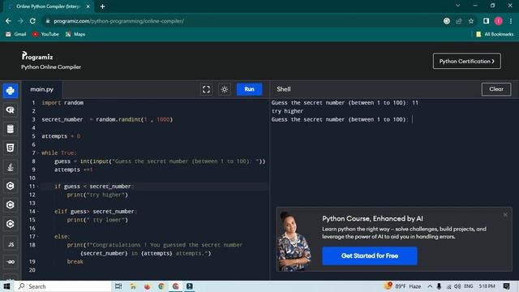Open the weather 89°F Haze widget
This screenshot has width=519, height=292.
point(403,286)
